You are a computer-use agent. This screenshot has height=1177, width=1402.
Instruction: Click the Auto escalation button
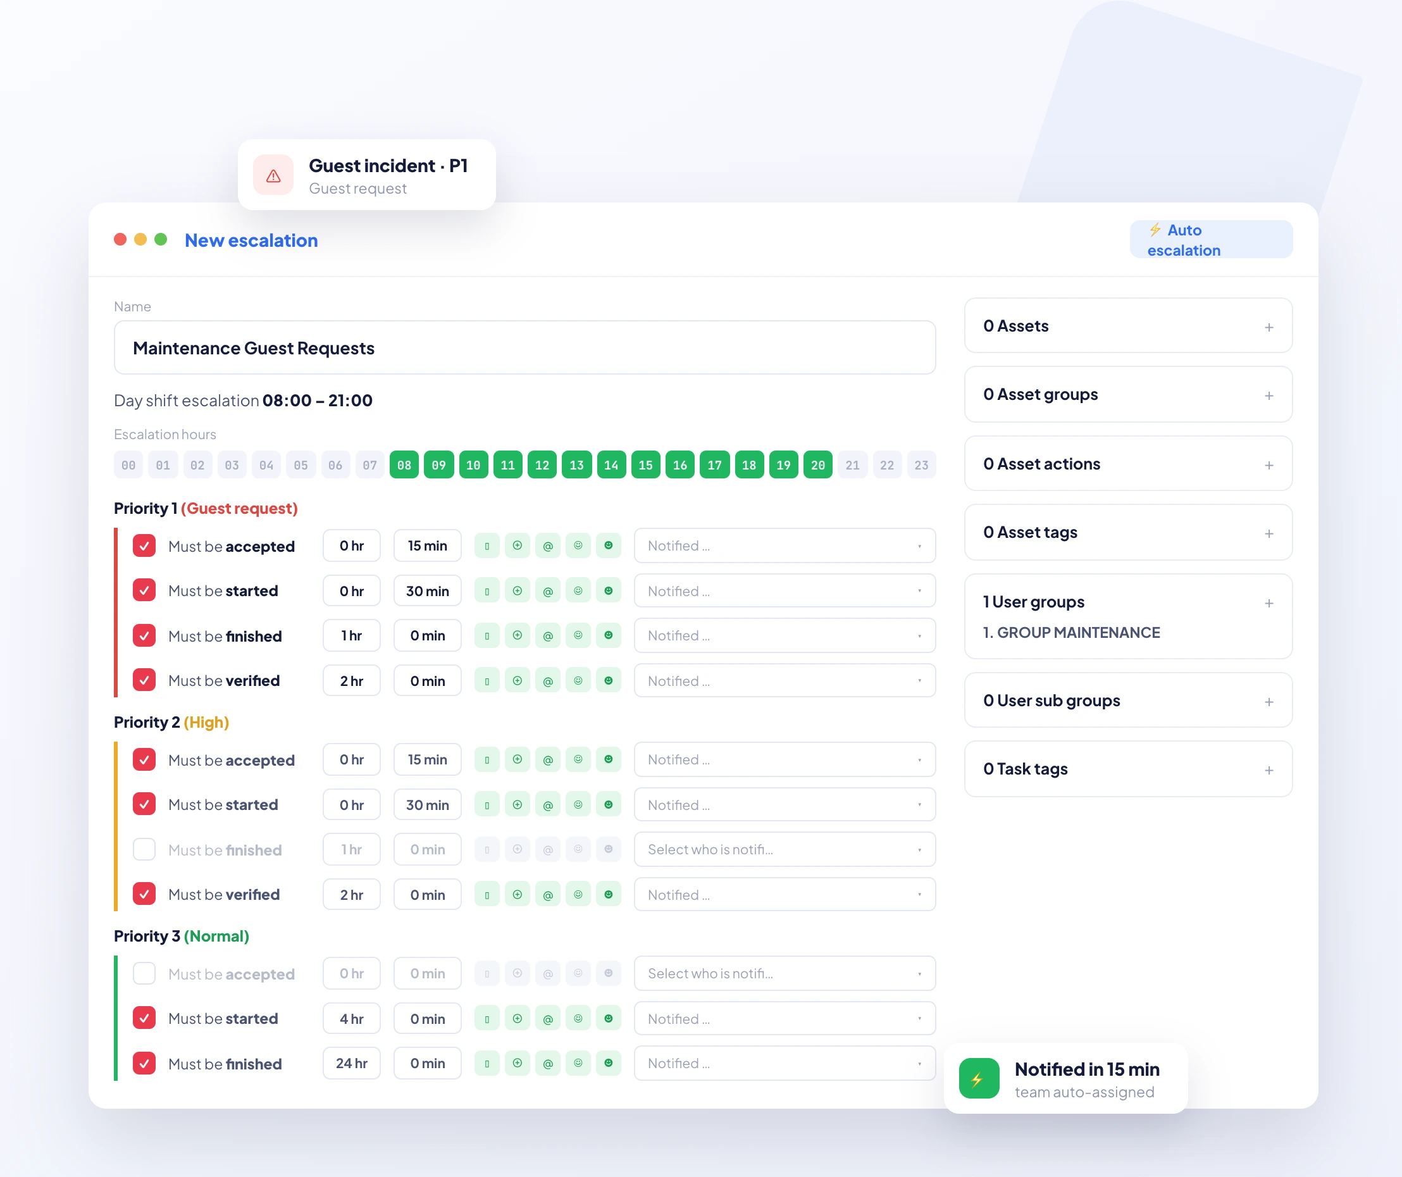click(1210, 240)
